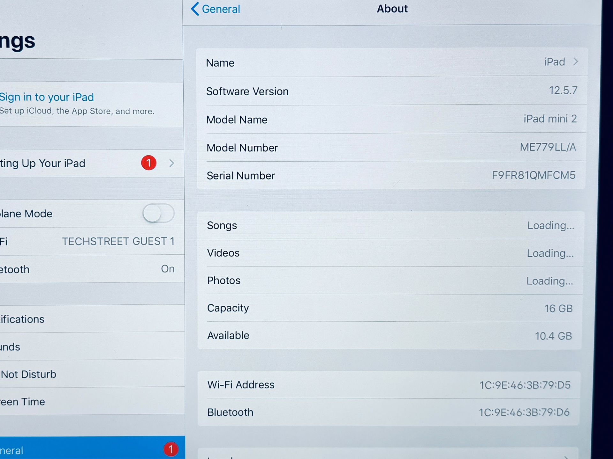The width and height of the screenshot is (613, 459).
Task: Click the back chevron icon beside General
Action: [195, 9]
